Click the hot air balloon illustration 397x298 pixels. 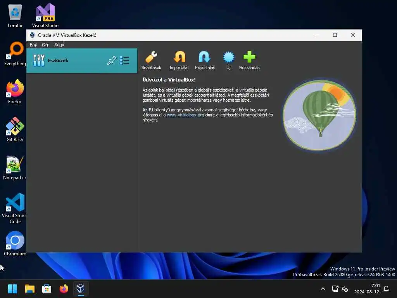pos(319,115)
